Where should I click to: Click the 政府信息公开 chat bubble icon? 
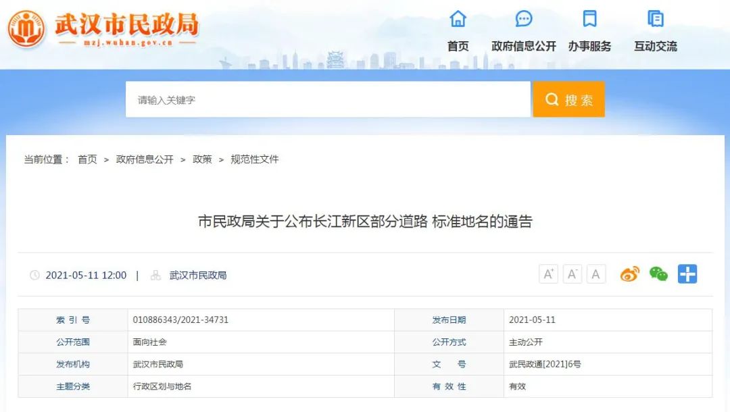524,19
